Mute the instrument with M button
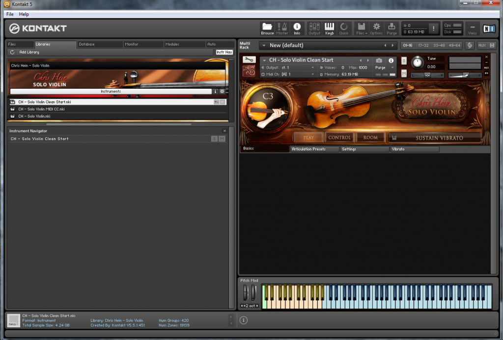This screenshot has height=340, width=503. pos(404,74)
